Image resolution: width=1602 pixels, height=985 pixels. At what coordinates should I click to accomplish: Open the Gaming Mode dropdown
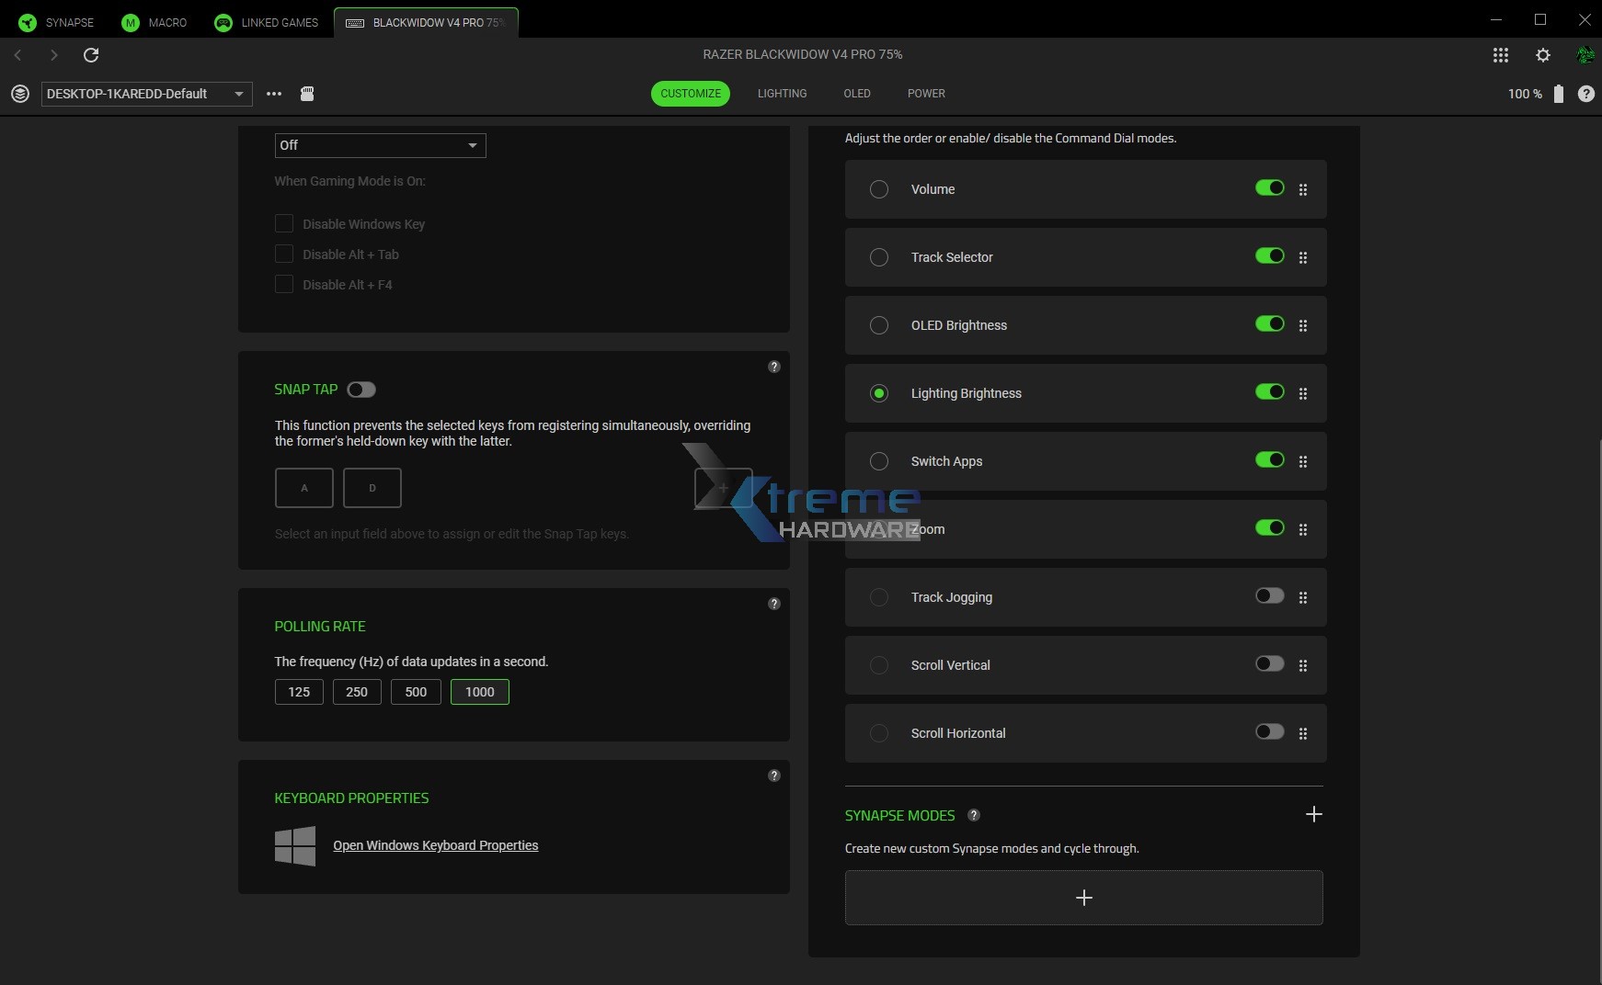[379, 145]
